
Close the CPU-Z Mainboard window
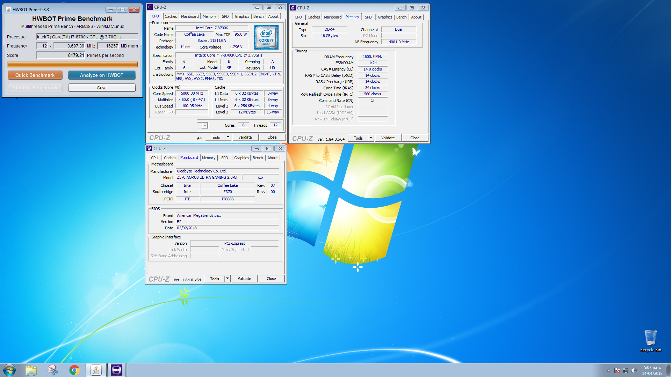pyautogui.click(x=280, y=148)
